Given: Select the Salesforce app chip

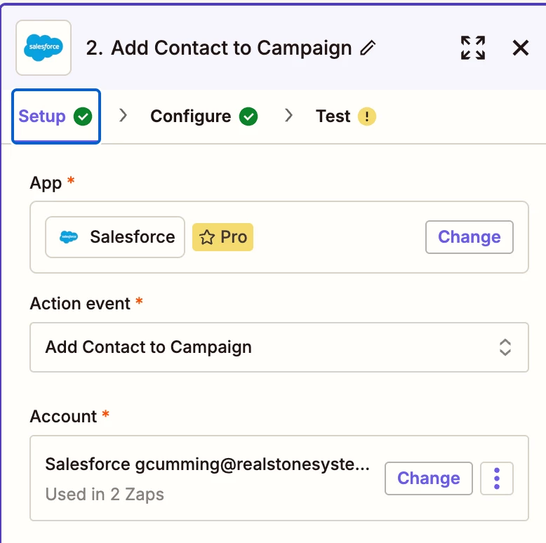Looking at the screenshot, I should [x=116, y=237].
